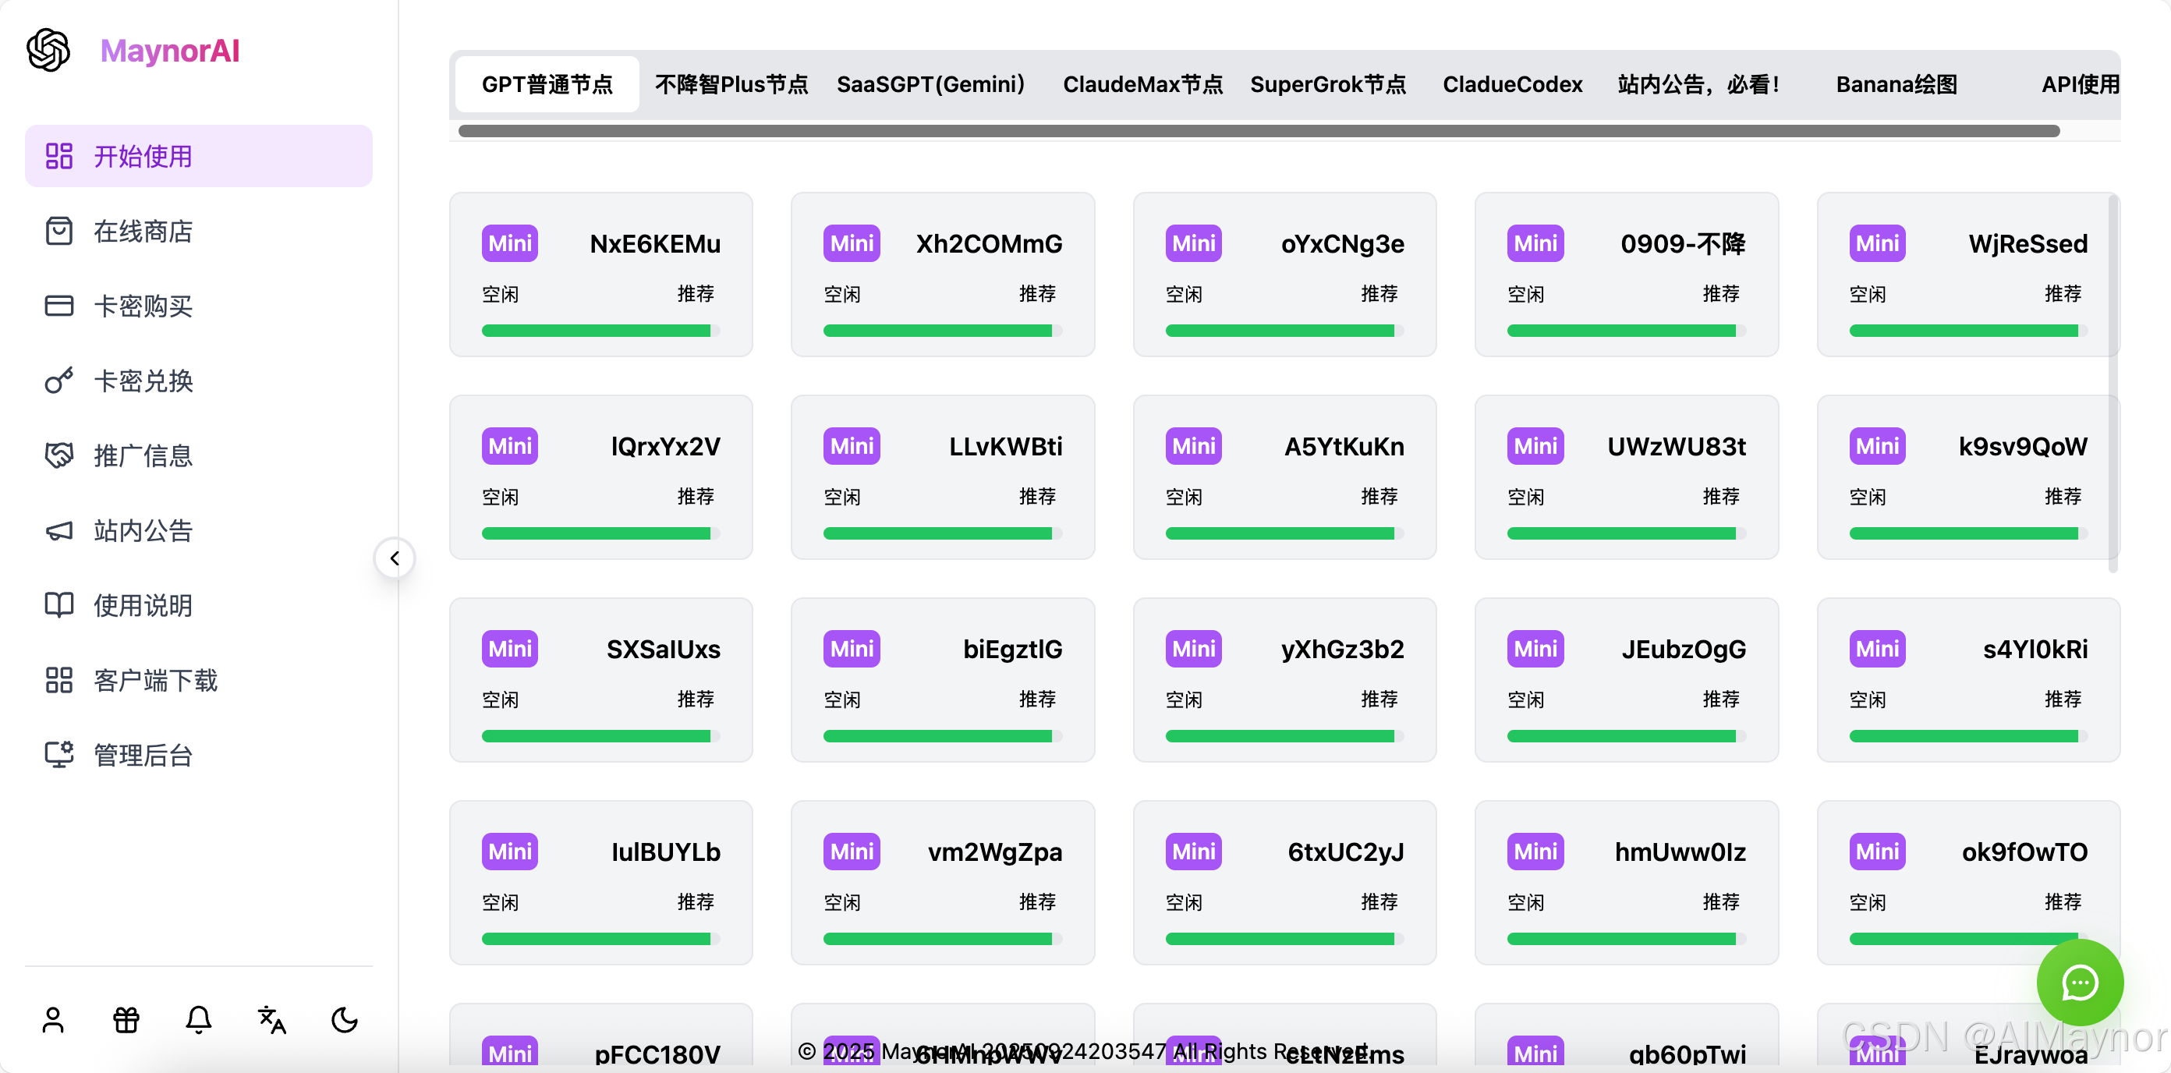Click the user profile icon

[x=53, y=1020]
